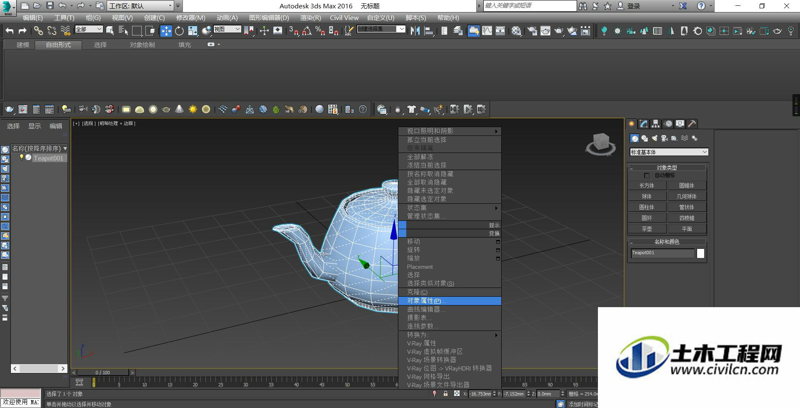Toggle Teapot001 light bulb visibility icon
Screen dimensions: 800x408
click(22, 158)
